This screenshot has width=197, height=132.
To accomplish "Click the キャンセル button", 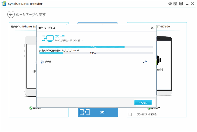I will (143, 103).
